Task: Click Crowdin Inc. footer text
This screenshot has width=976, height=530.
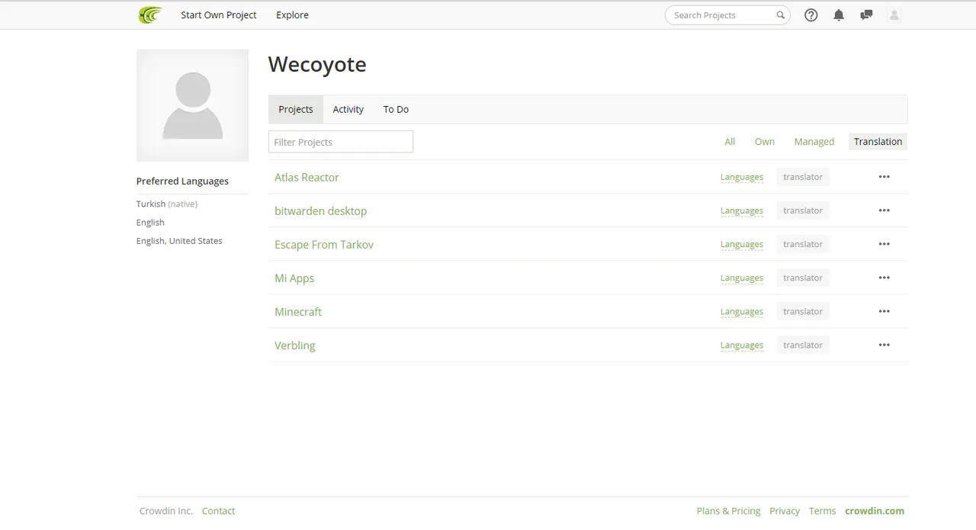Action: [x=166, y=511]
